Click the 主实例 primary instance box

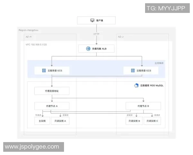[42, 121]
